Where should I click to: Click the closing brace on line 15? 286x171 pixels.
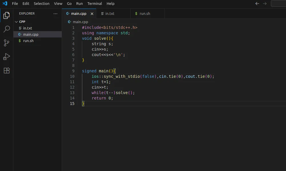tap(83, 104)
